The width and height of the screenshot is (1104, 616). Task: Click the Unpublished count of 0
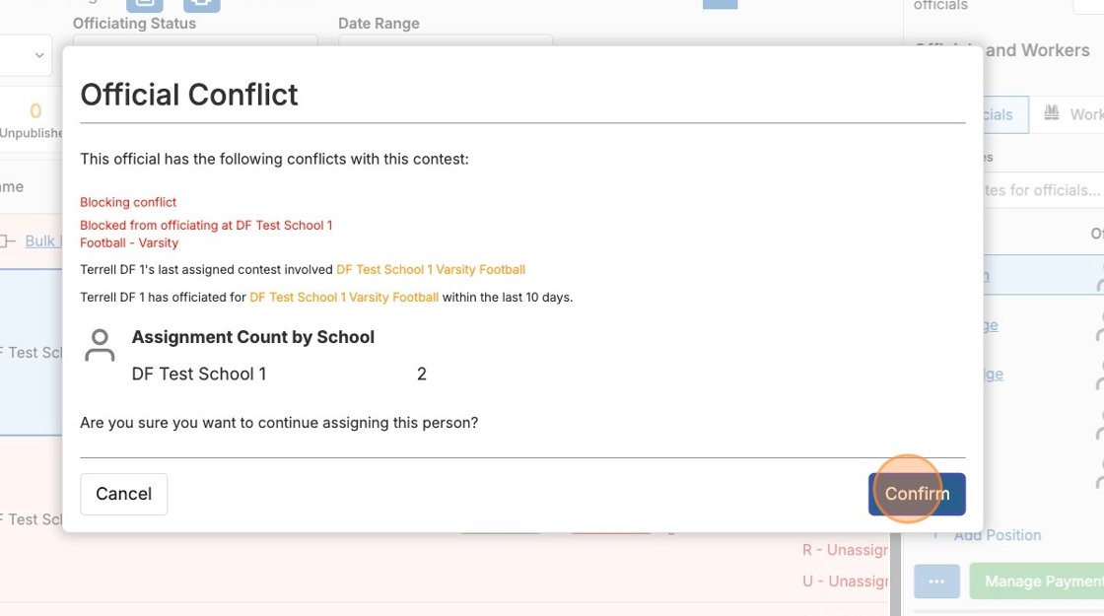[35, 111]
